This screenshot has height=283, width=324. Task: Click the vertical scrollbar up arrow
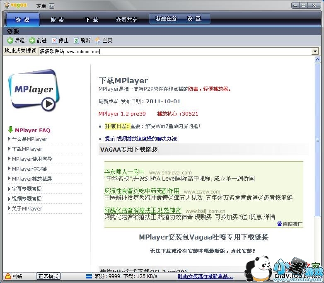(x=317, y=60)
